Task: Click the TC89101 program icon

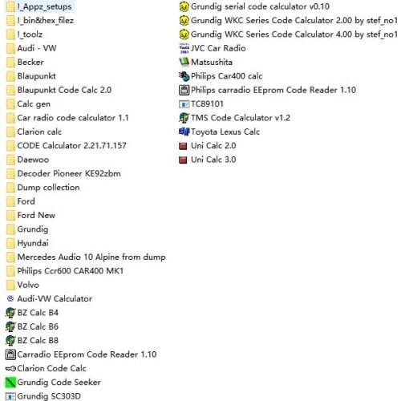Action: point(184,104)
